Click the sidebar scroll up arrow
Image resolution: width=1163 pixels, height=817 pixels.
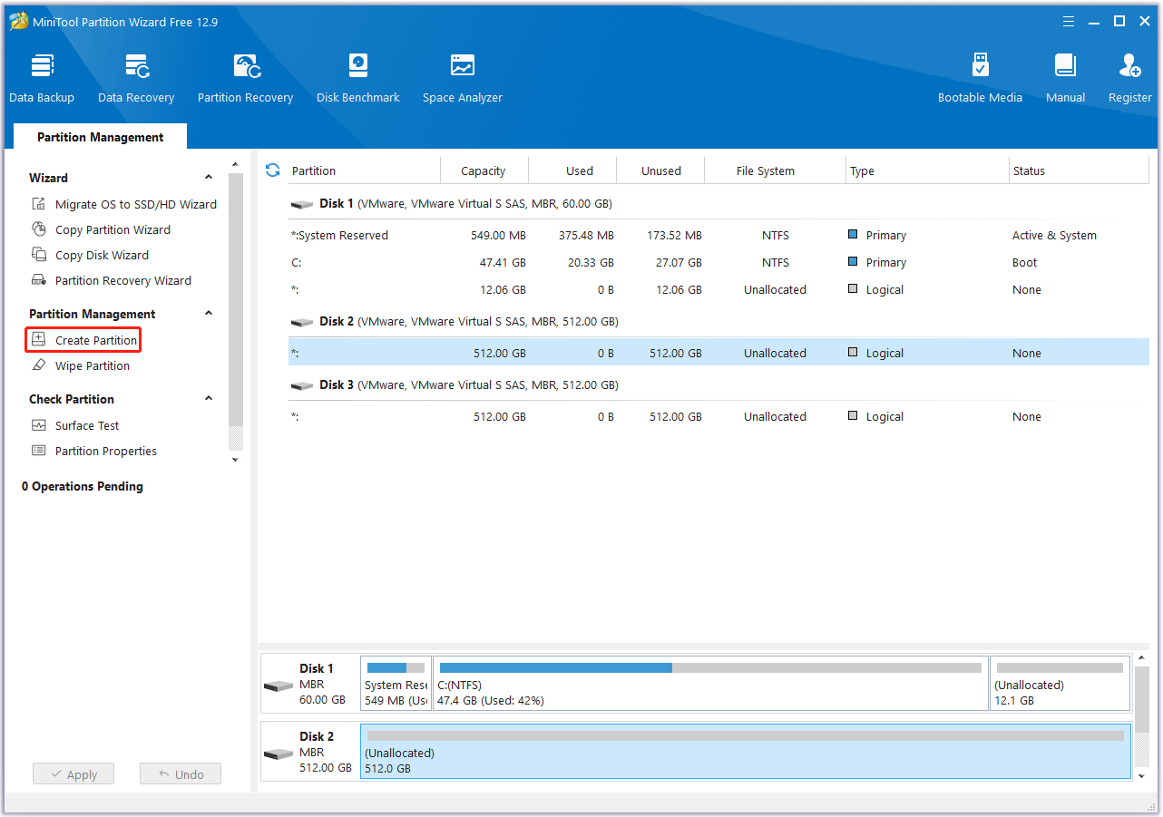coord(236,165)
